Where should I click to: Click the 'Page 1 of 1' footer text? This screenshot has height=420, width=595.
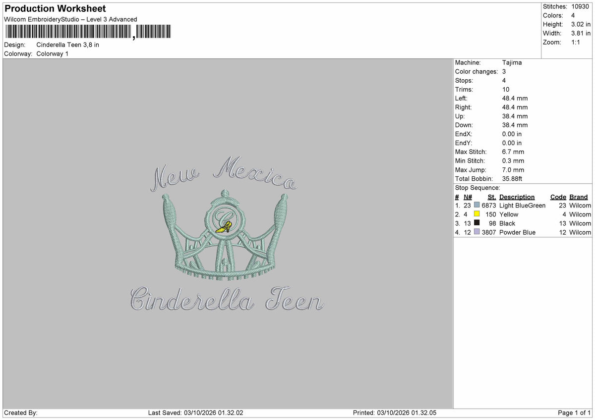(574, 413)
